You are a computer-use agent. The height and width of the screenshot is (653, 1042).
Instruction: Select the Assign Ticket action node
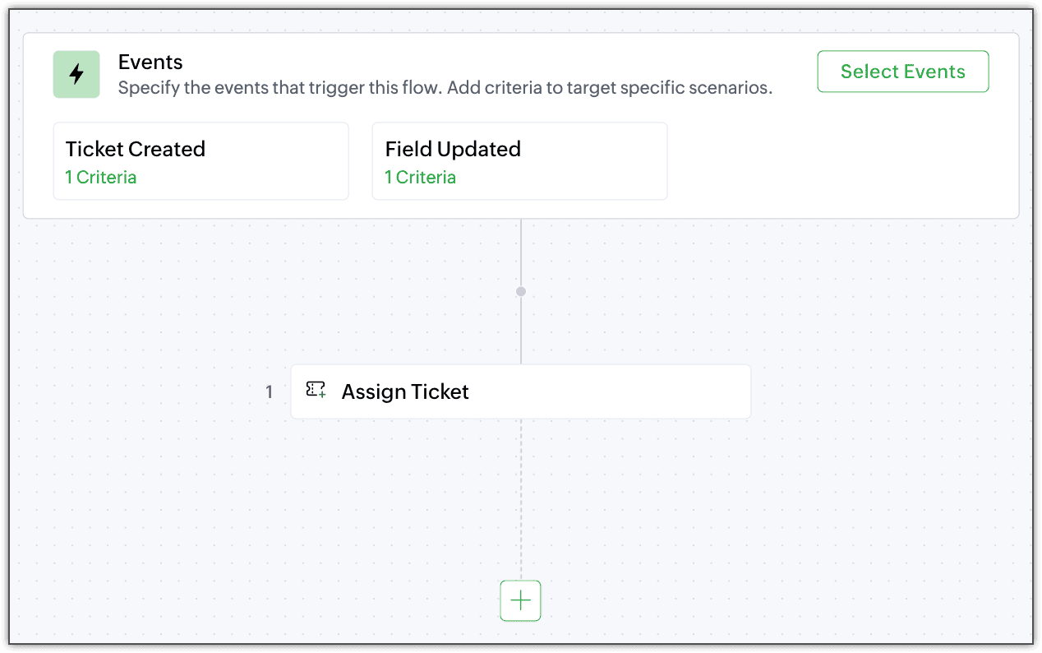[521, 391]
